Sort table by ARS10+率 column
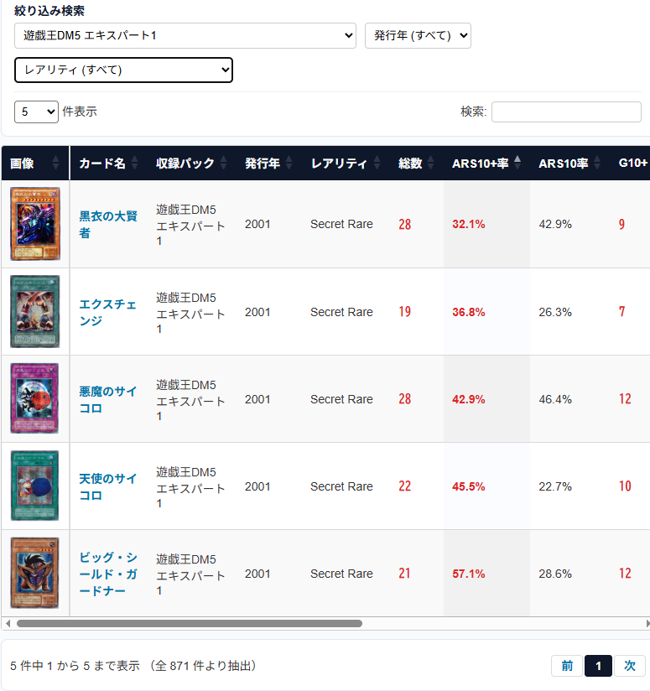 coord(486,164)
